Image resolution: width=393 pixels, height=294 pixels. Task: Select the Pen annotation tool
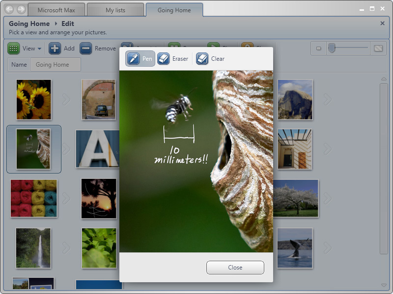tap(140, 59)
